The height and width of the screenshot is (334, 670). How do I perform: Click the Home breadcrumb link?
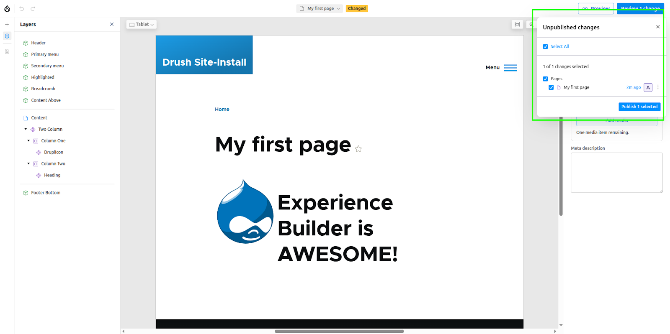click(x=222, y=110)
